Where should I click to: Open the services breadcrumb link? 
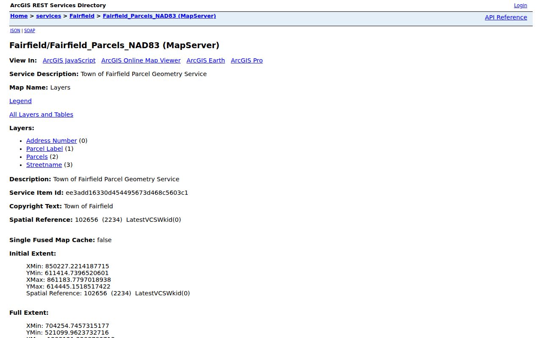49,16
